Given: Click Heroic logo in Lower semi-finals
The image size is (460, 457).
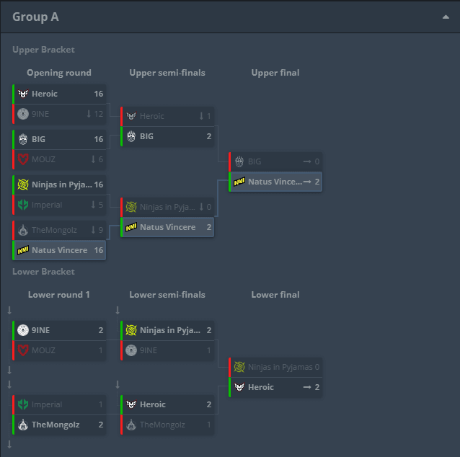Looking at the screenshot, I should pyautogui.click(x=131, y=404).
